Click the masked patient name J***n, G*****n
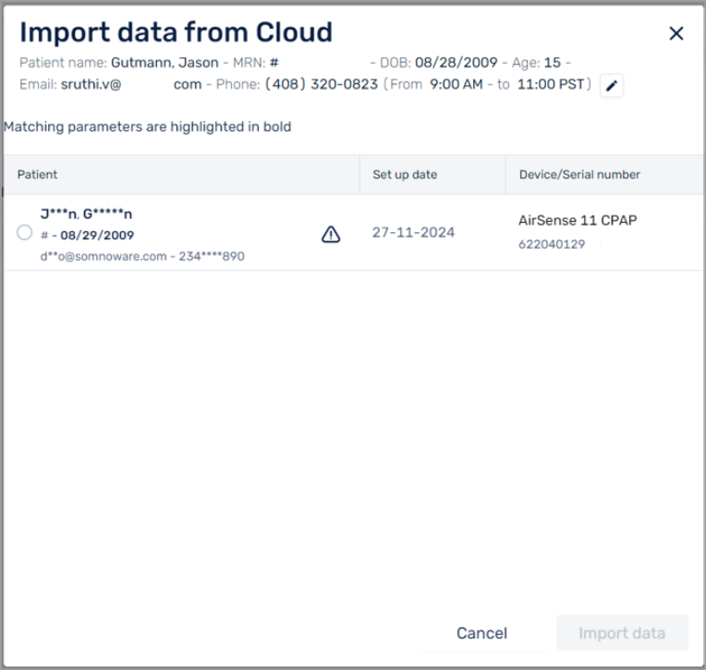Image resolution: width=706 pixels, height=670 pixels. click(86, 213)
